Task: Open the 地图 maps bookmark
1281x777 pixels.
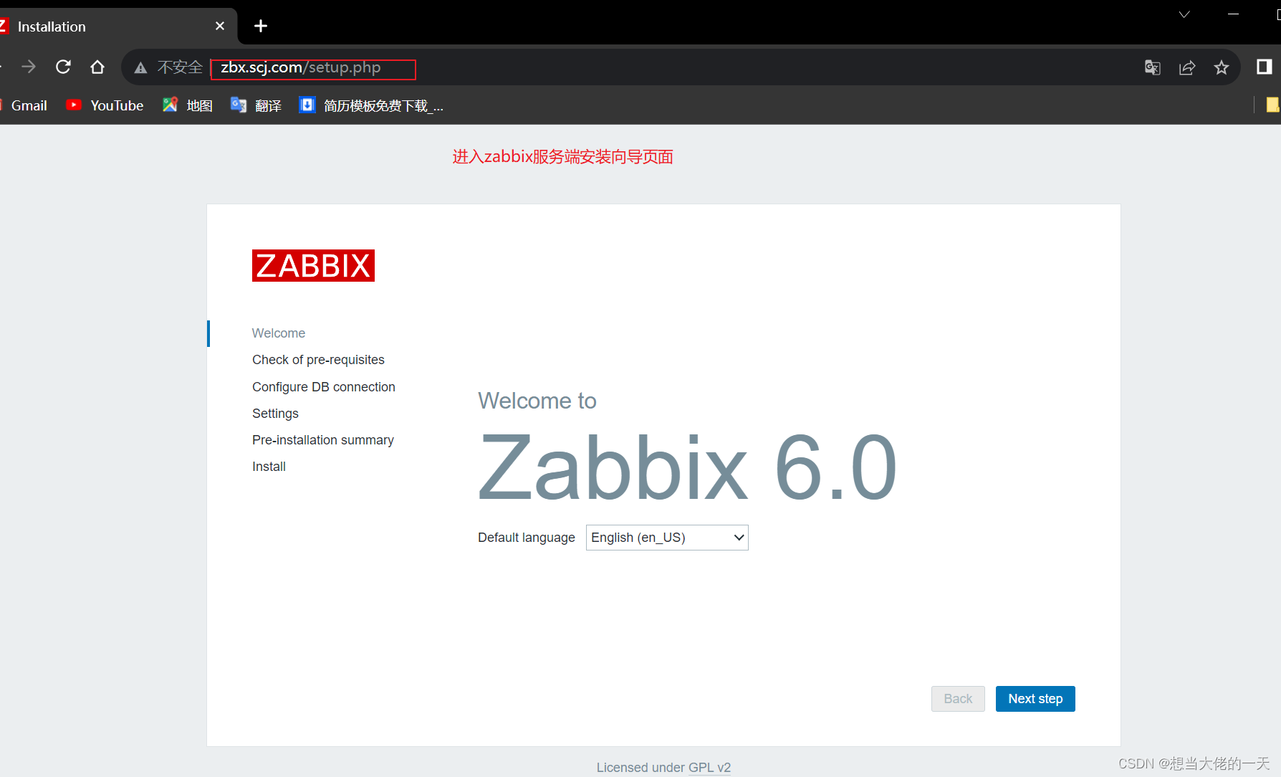Action: (188, 105)
